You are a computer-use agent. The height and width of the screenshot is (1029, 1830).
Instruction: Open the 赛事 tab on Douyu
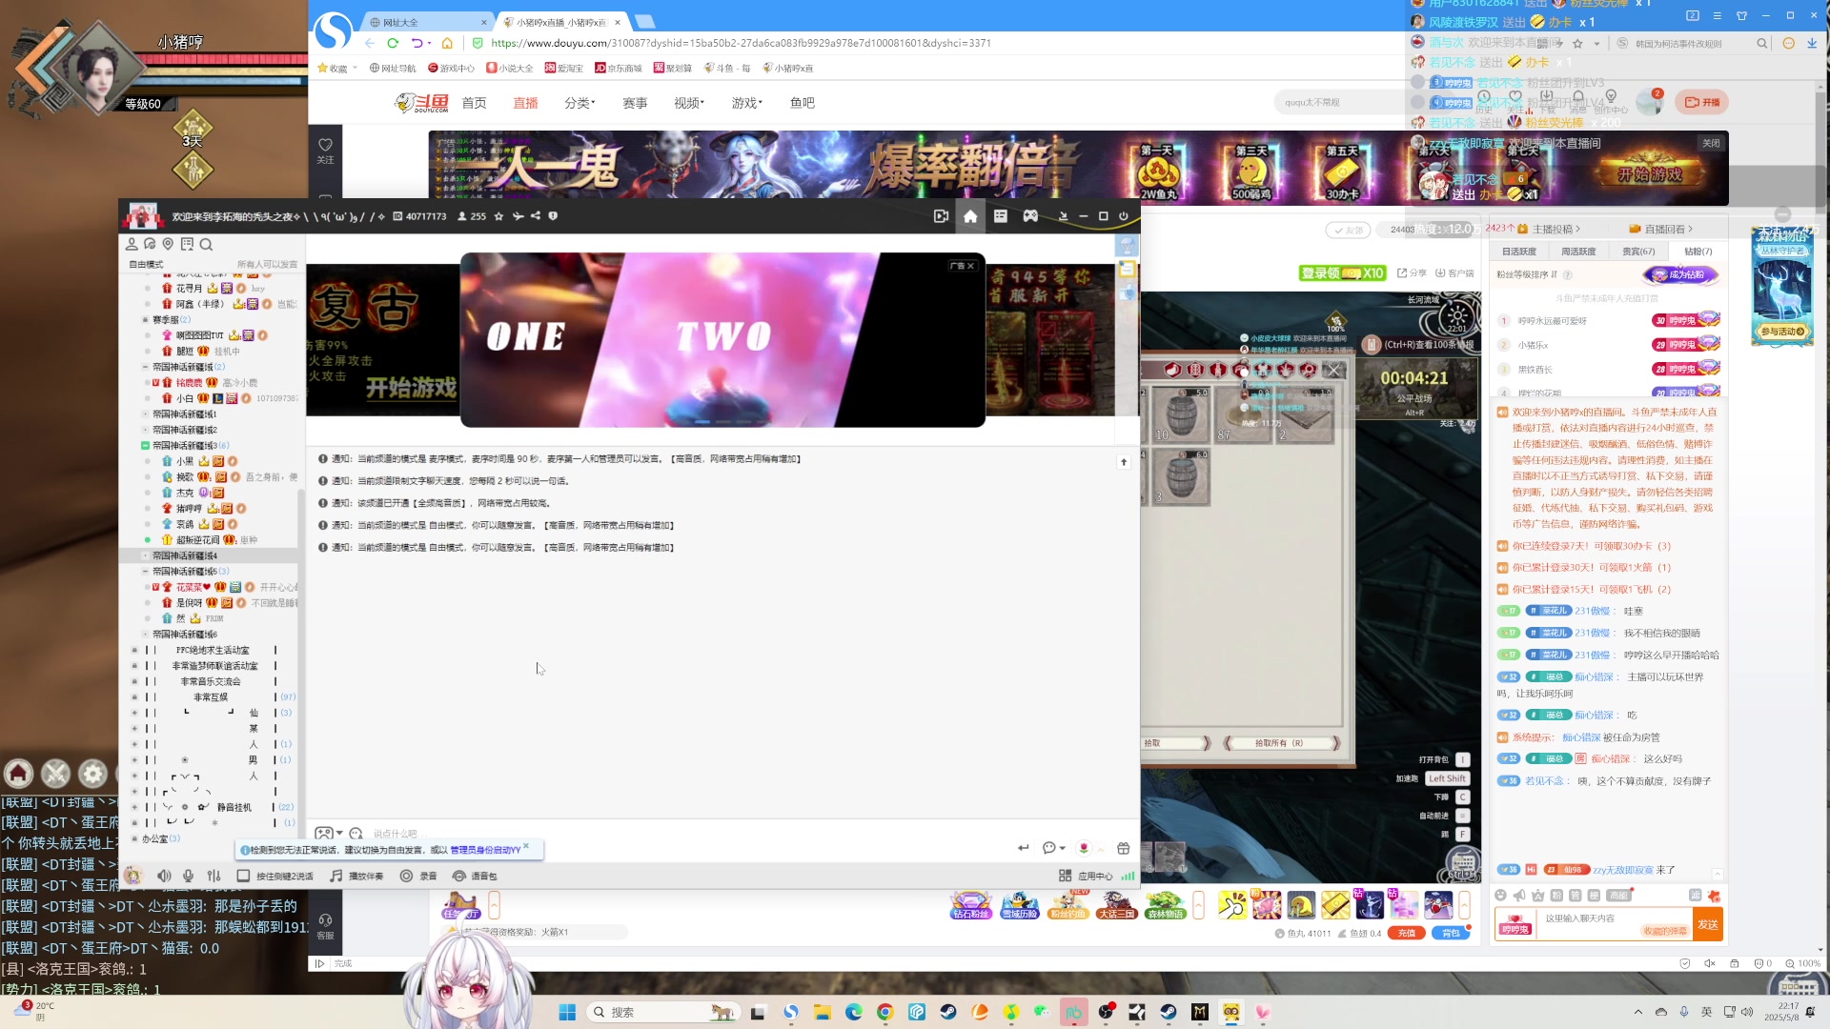(635, 103)
